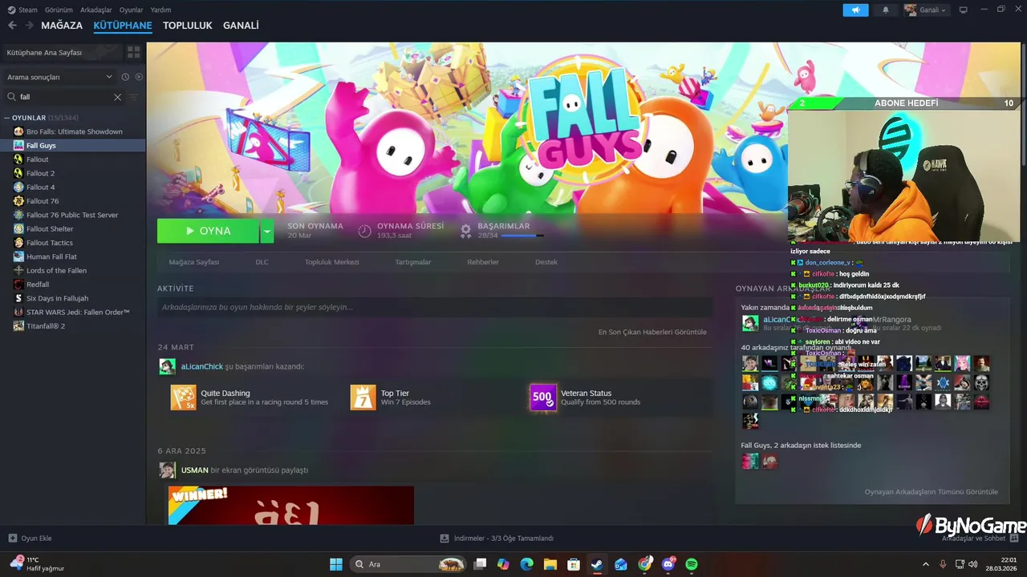Open Tartışmalar game tab
Viewport: 1027px width, 577px height.
coord(413,262)
